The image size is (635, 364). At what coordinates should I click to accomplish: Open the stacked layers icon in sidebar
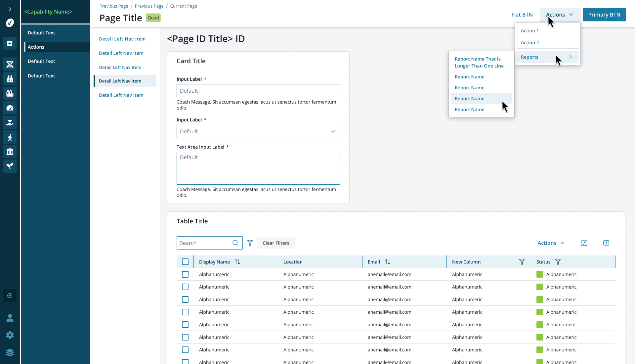tap(10, 352)
